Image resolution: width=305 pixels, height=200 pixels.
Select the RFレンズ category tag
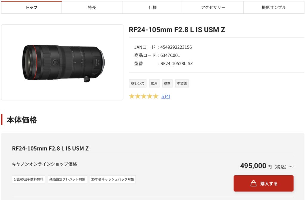click(137, 83)
